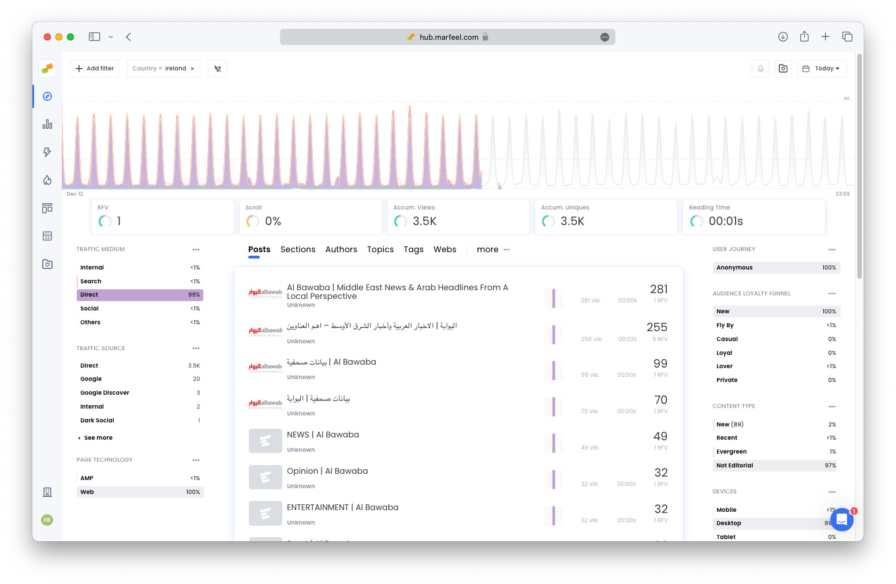Image resolution: width=896 pixels, height=584 pixels.
Task: Click the flame icon in sidebar
Action: coord(47,180)
